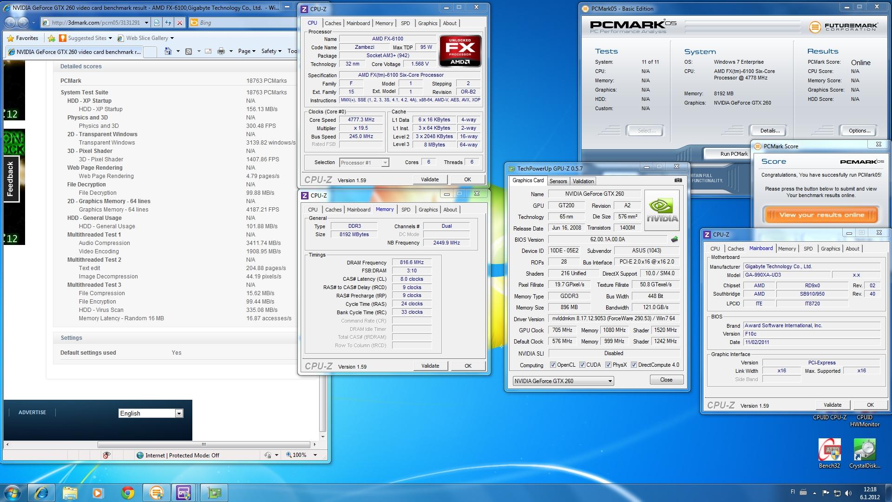Open the English language dropdown on the webpage
Screen dimensions: 892x502
179,413
